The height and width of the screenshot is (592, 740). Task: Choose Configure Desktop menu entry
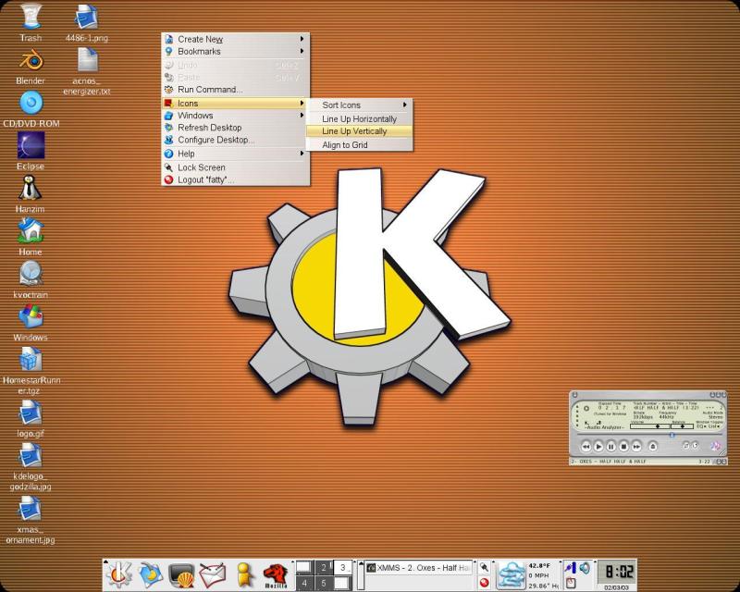tap(236, 141)
